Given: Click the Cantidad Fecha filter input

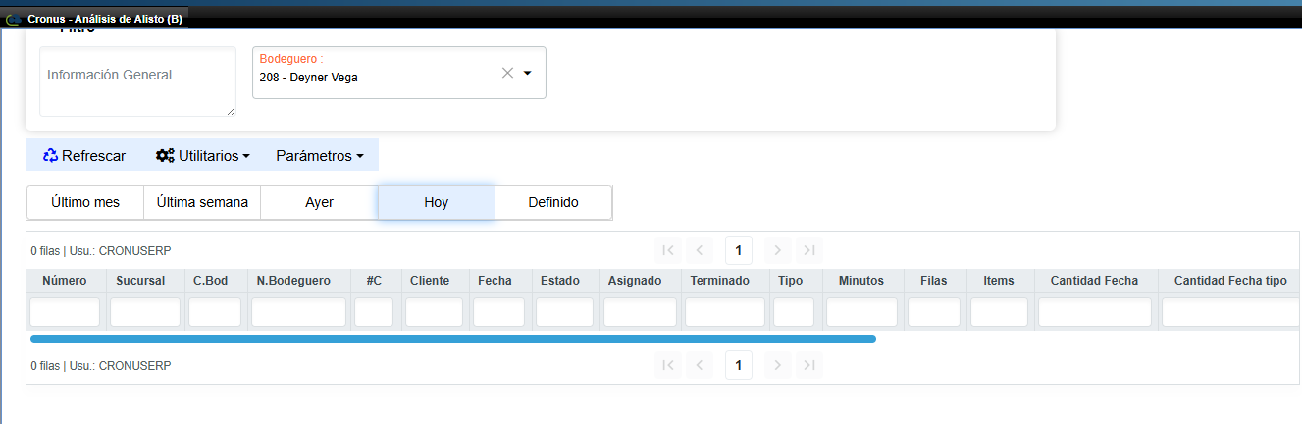Looking at the screenshot, I should point(1095,312).
